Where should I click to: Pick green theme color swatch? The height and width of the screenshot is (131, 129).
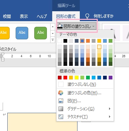click(x=110, y=41)
